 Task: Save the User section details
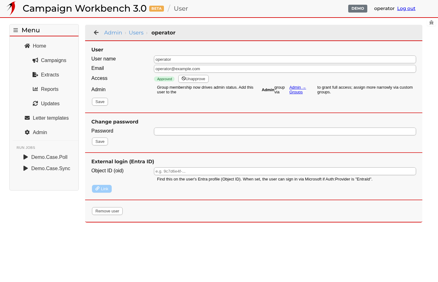[x=100, y=102]
